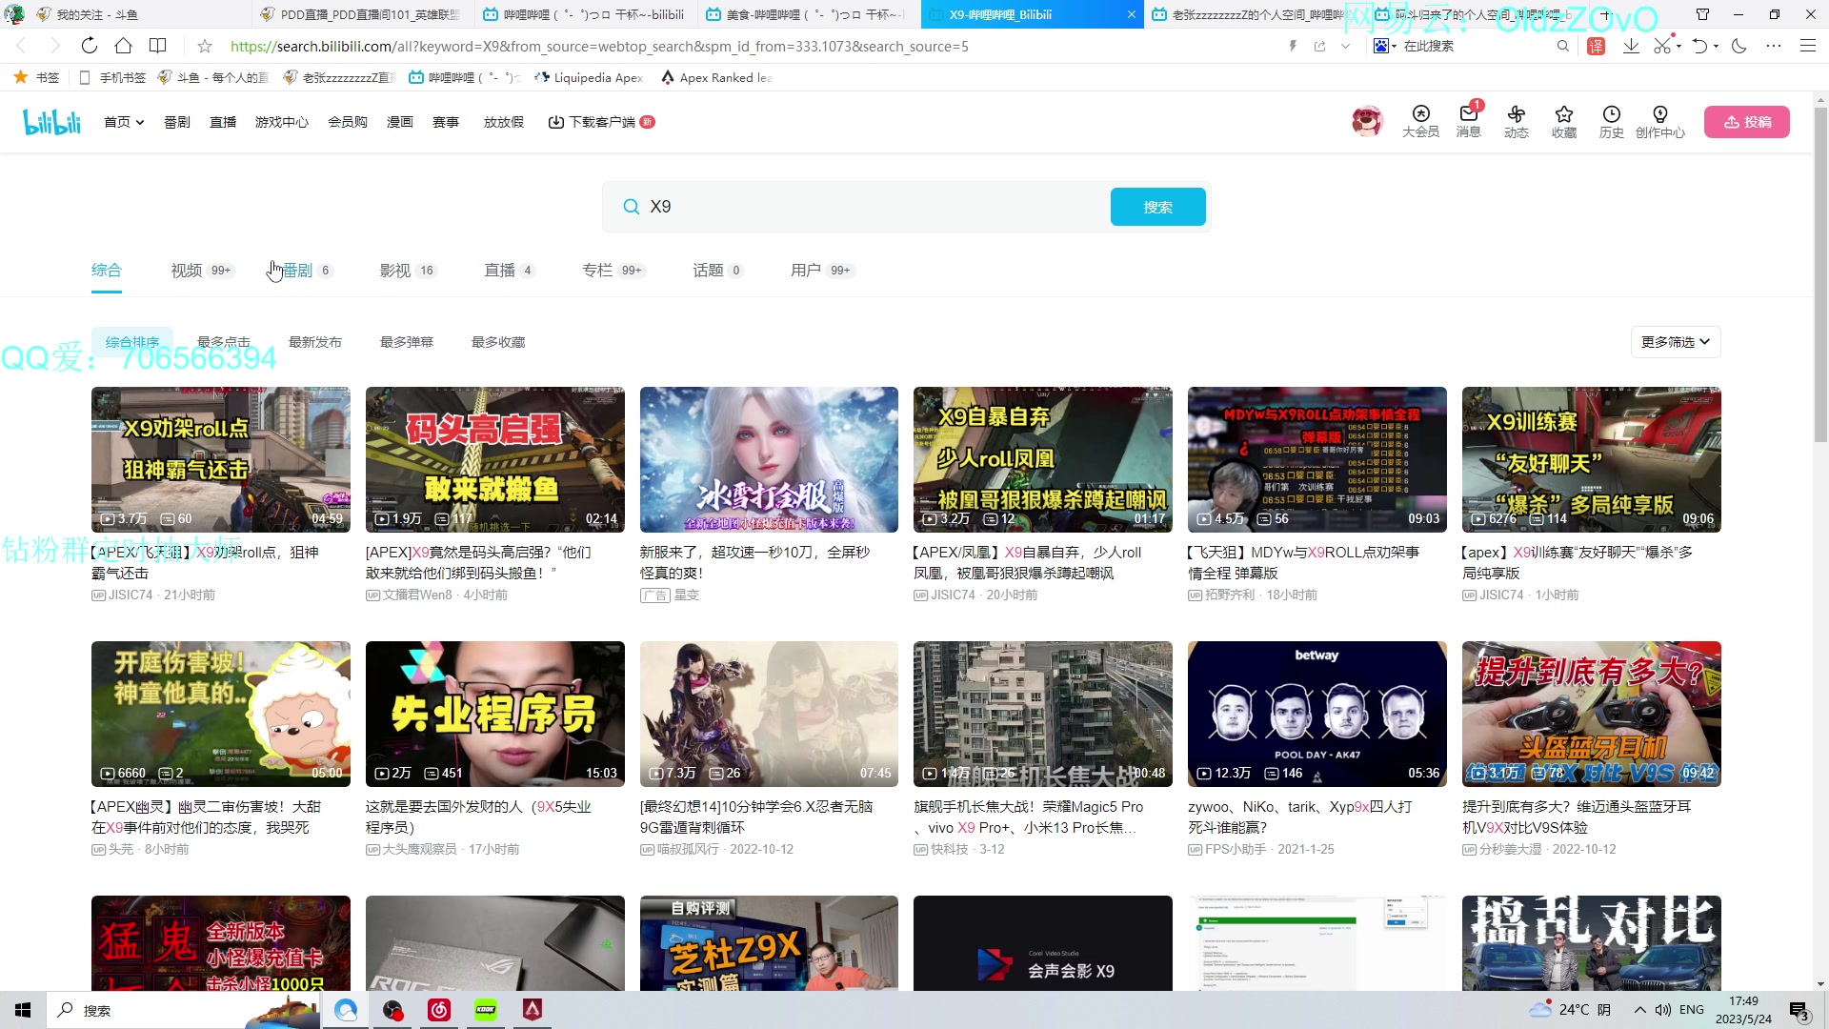The width and height of the screenshot is (1829, 1029).
Task: Click the user avatar in header
Action: [x=1367, y=121]
